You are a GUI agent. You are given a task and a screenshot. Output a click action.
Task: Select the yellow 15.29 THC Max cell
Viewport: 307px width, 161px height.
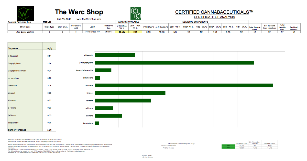pyautogui.click(x=122, y=32)
